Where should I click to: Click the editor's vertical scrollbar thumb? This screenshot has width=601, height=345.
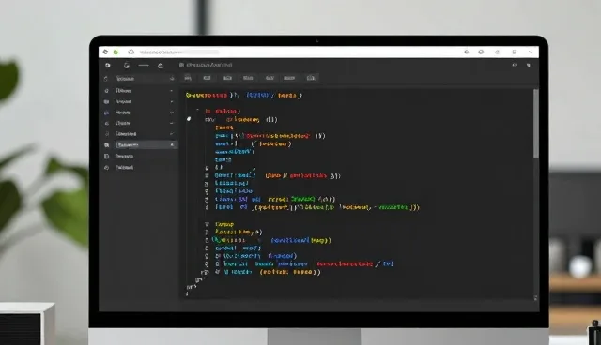(x=536, y=123)
